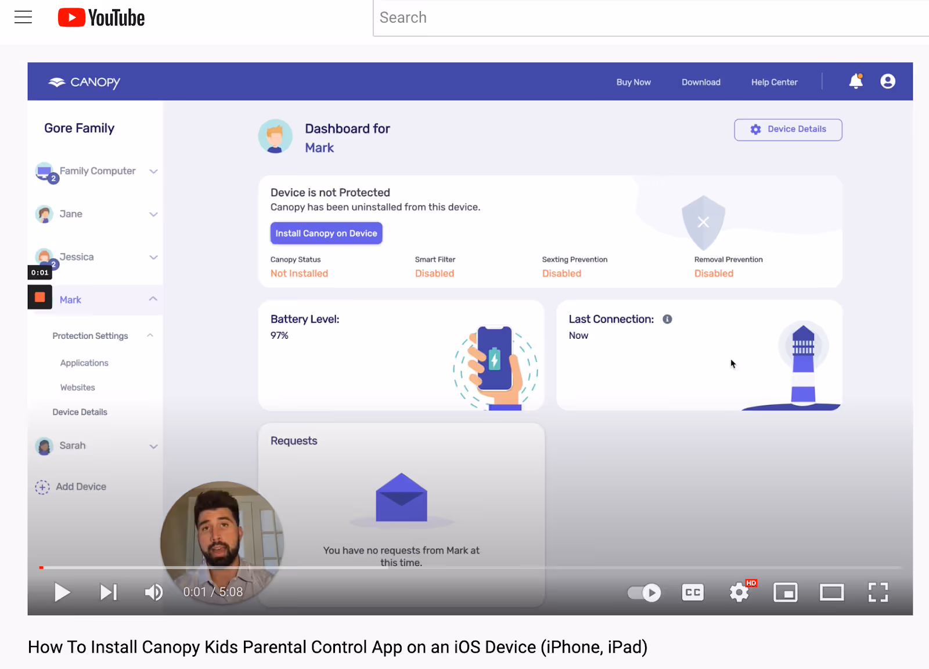Click the lighthouse illustration
Screen dimensions: 929x669
tap(803, 364)
